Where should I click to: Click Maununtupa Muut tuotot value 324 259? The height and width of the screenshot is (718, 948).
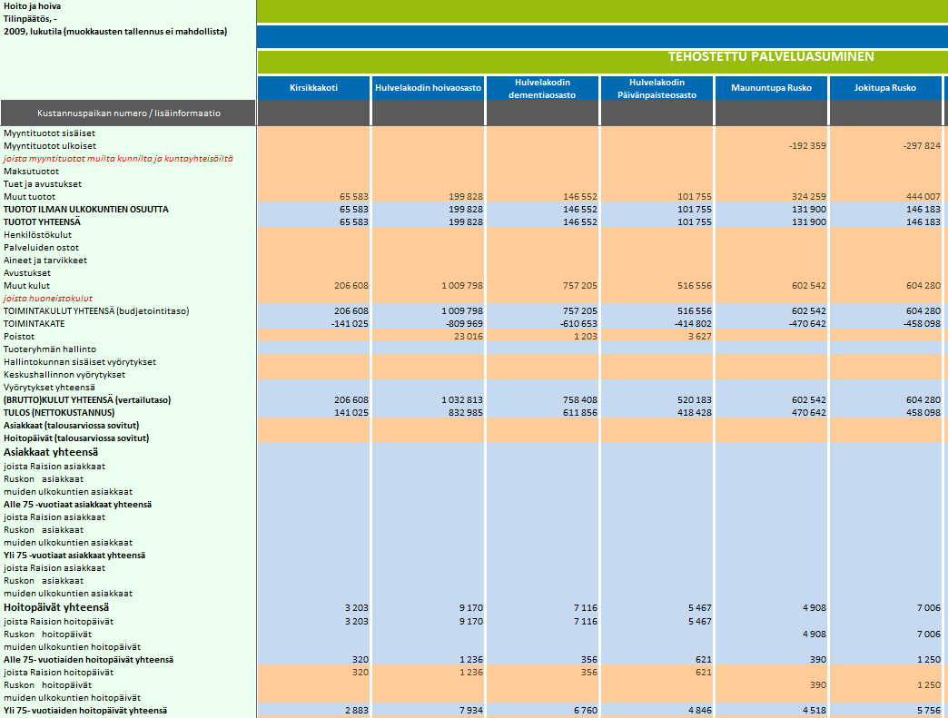[808, 196]
